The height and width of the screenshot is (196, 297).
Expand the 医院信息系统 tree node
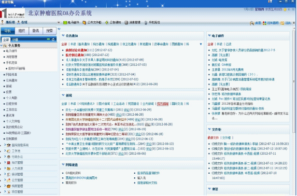tap(5, 145)
